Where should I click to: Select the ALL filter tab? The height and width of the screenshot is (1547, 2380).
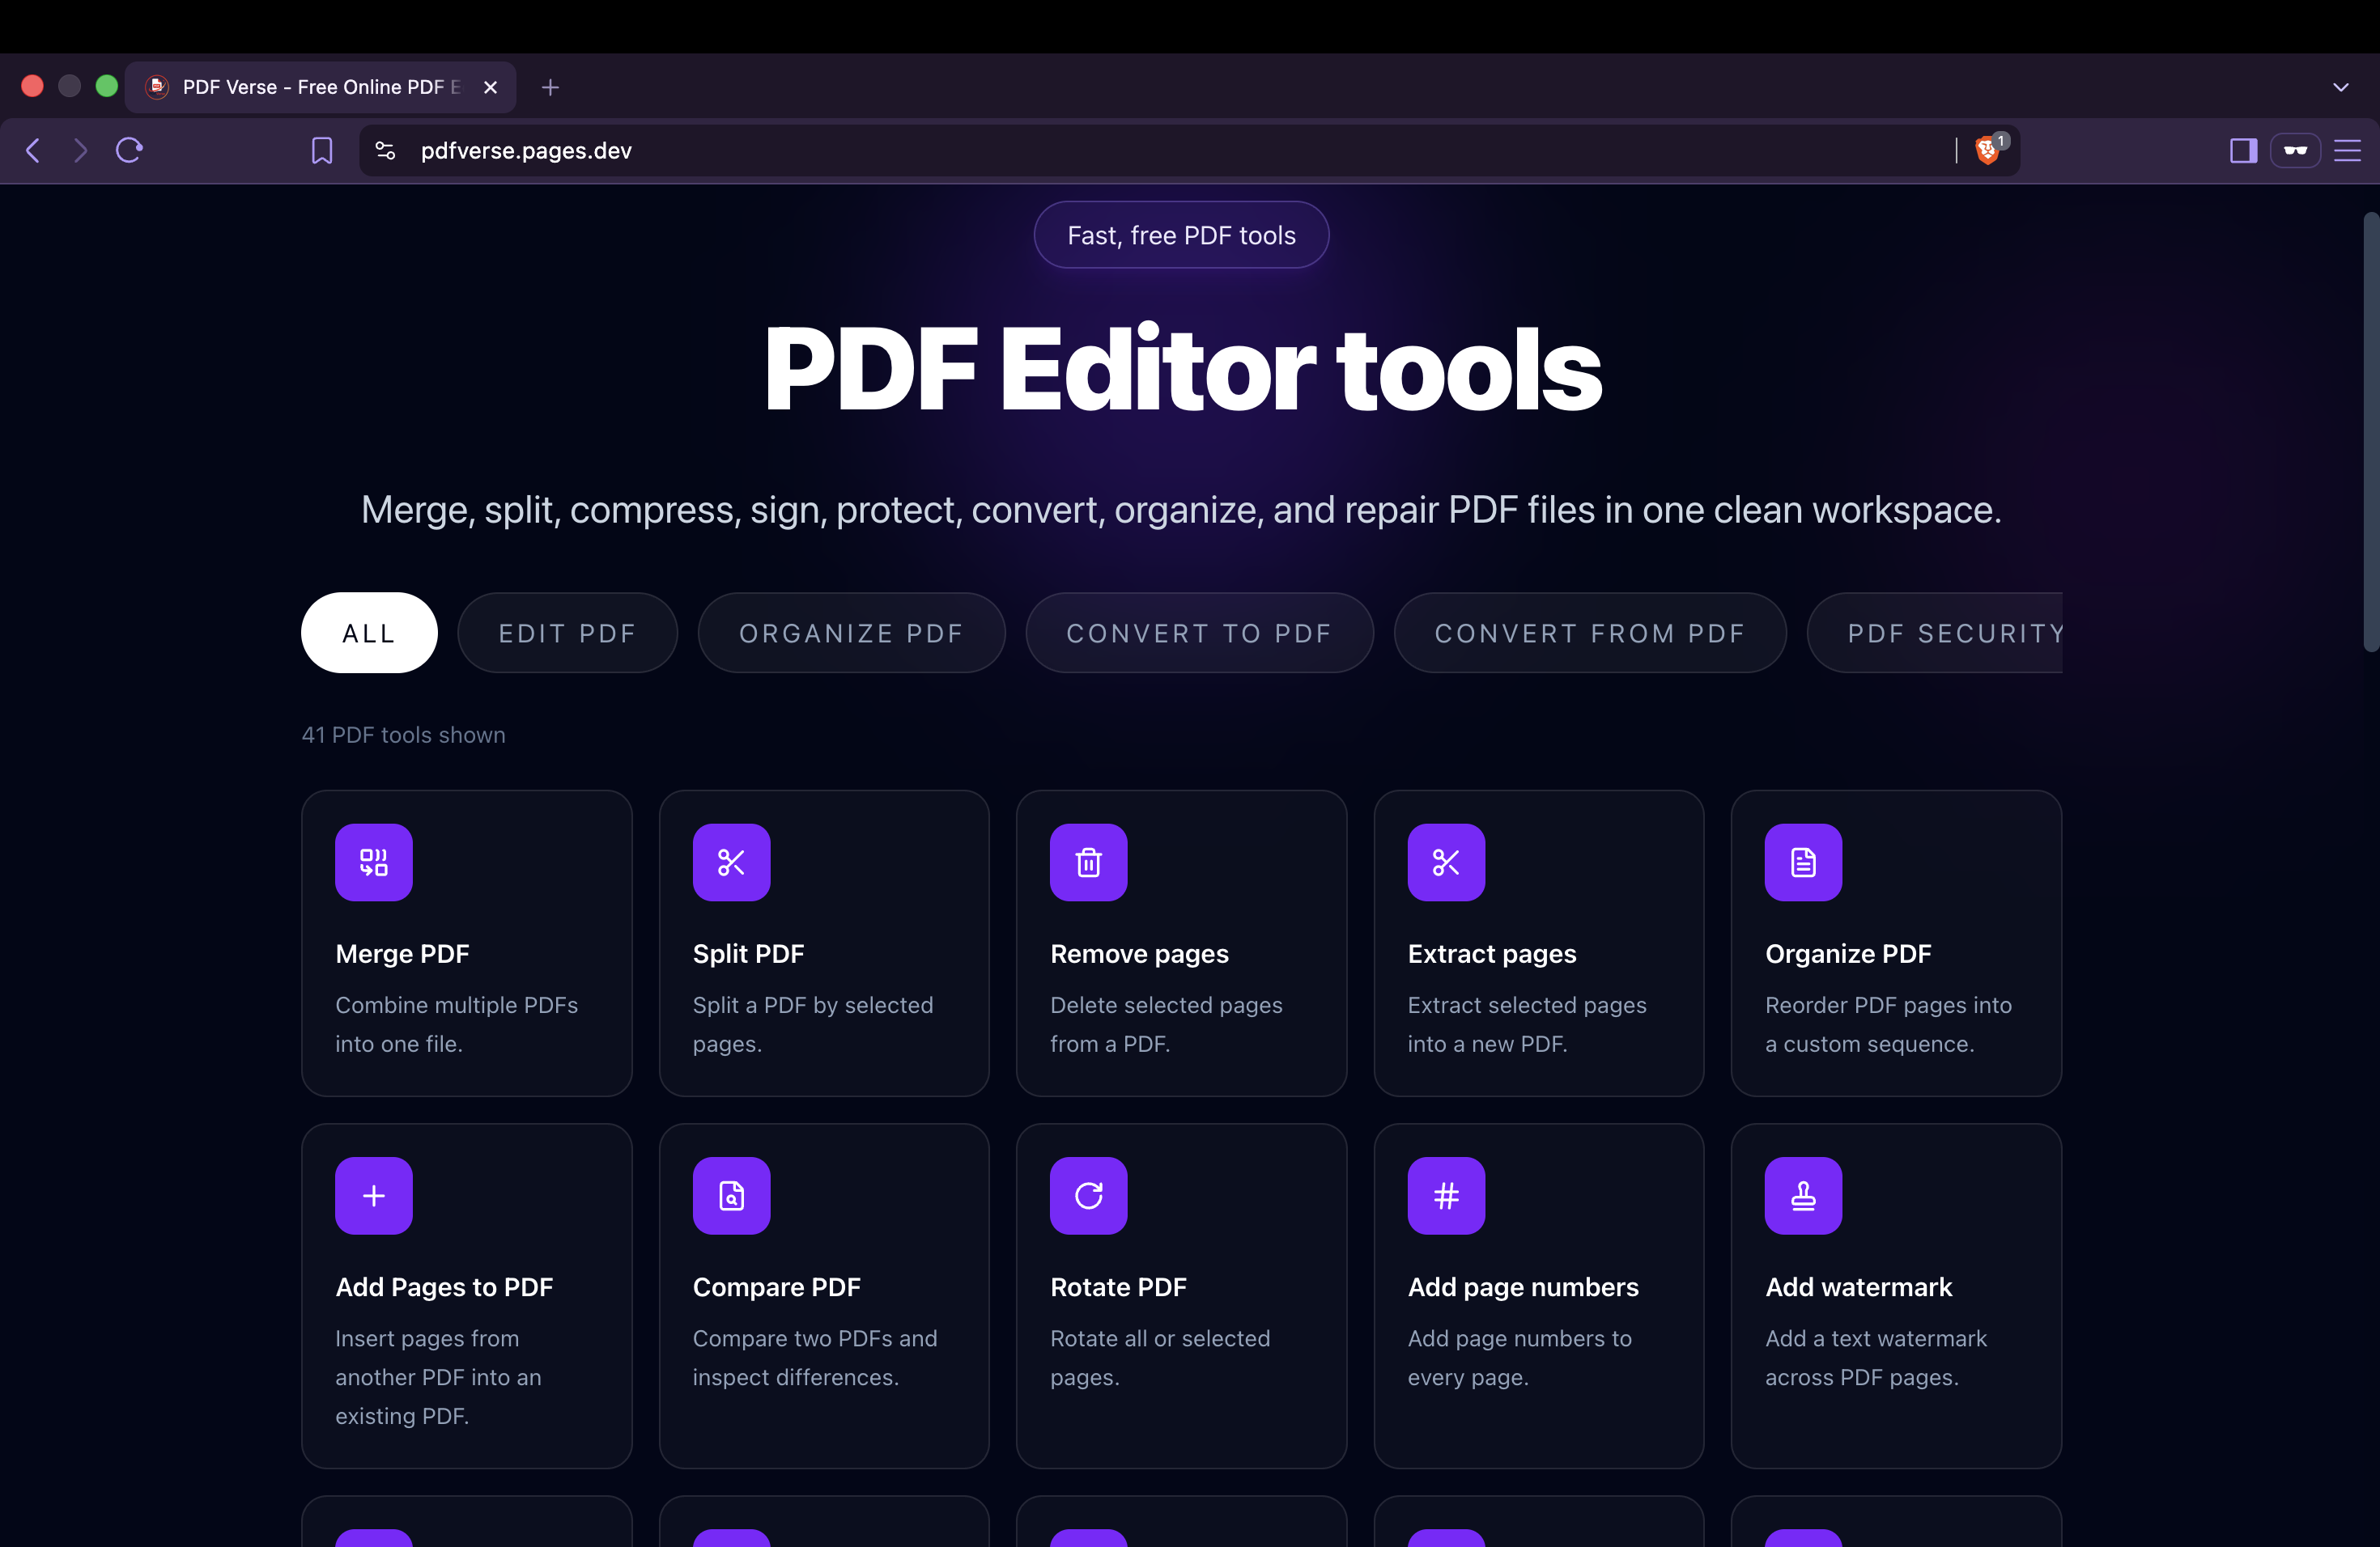point(369,633)
